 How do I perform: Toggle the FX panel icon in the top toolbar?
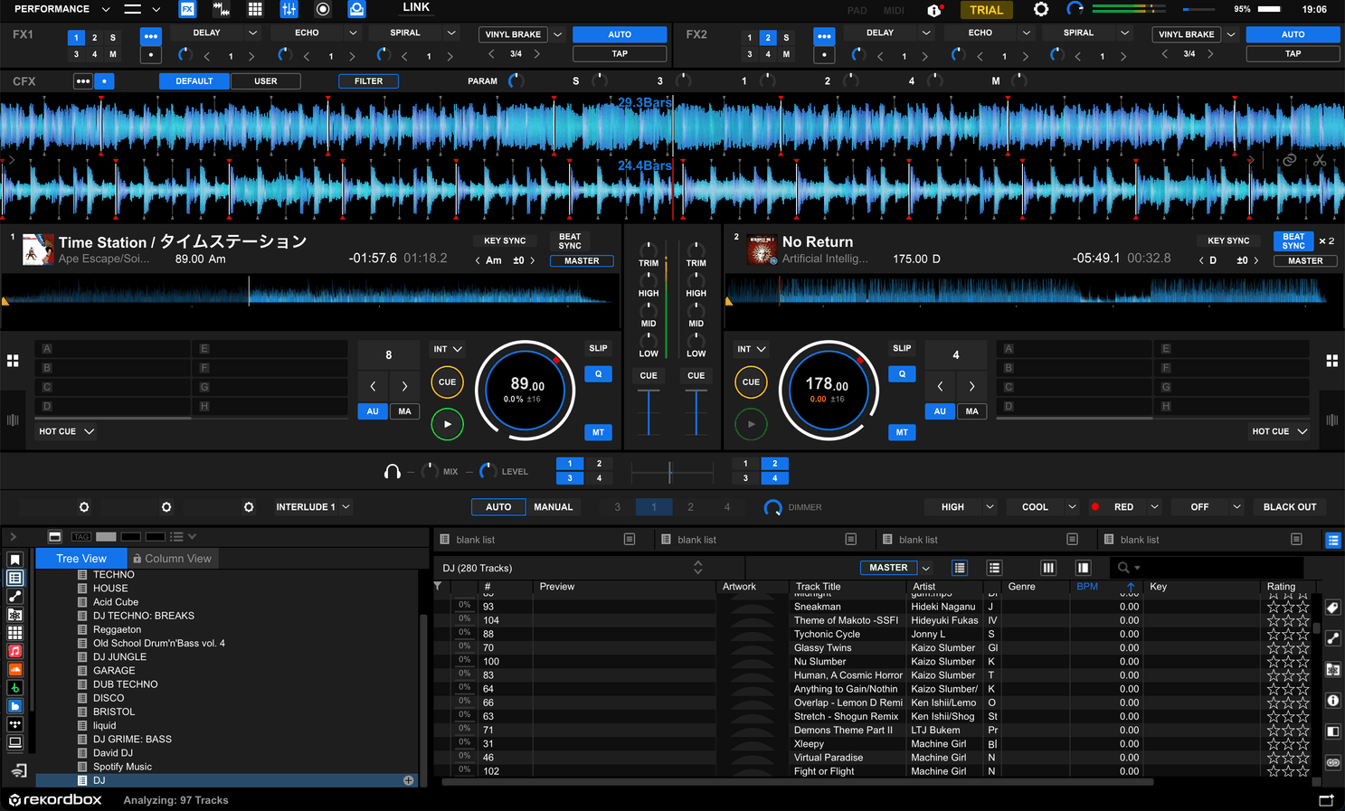tap(187, 8)
